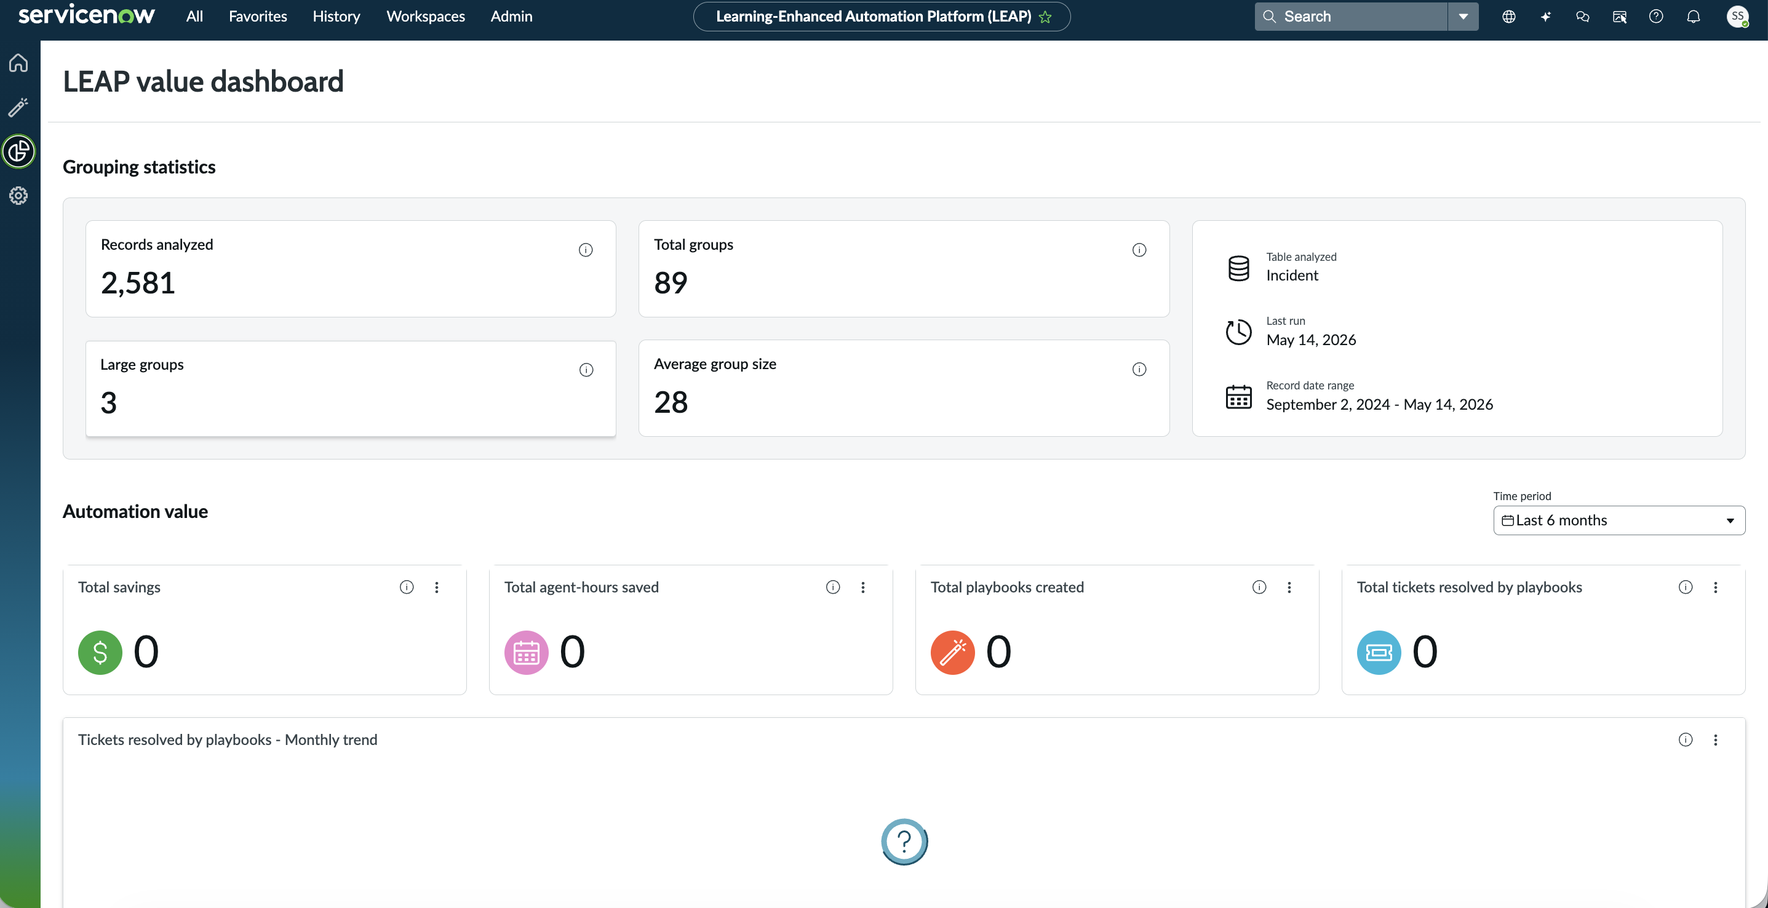Click the LEAP value dashboard heading

203,82
